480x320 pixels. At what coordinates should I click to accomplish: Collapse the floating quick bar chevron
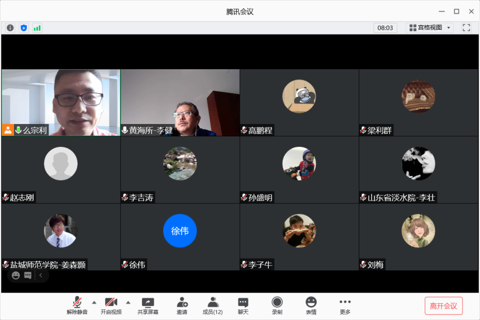tap(41, 275)
